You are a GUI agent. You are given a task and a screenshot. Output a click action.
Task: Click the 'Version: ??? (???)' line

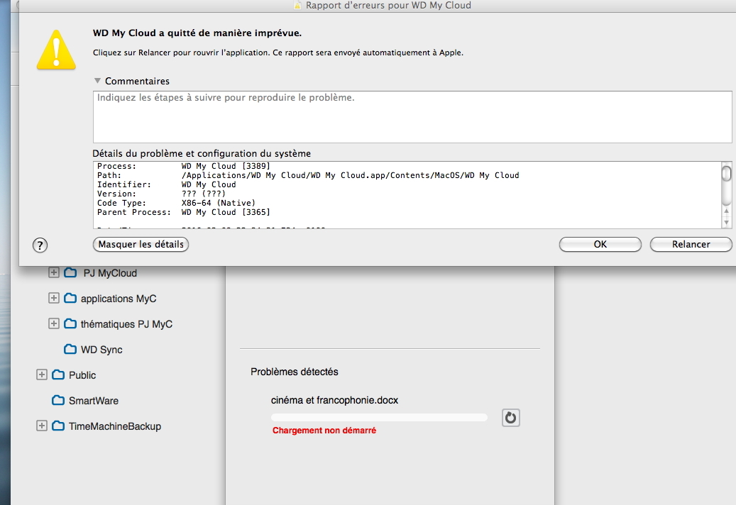pos(161,194)
